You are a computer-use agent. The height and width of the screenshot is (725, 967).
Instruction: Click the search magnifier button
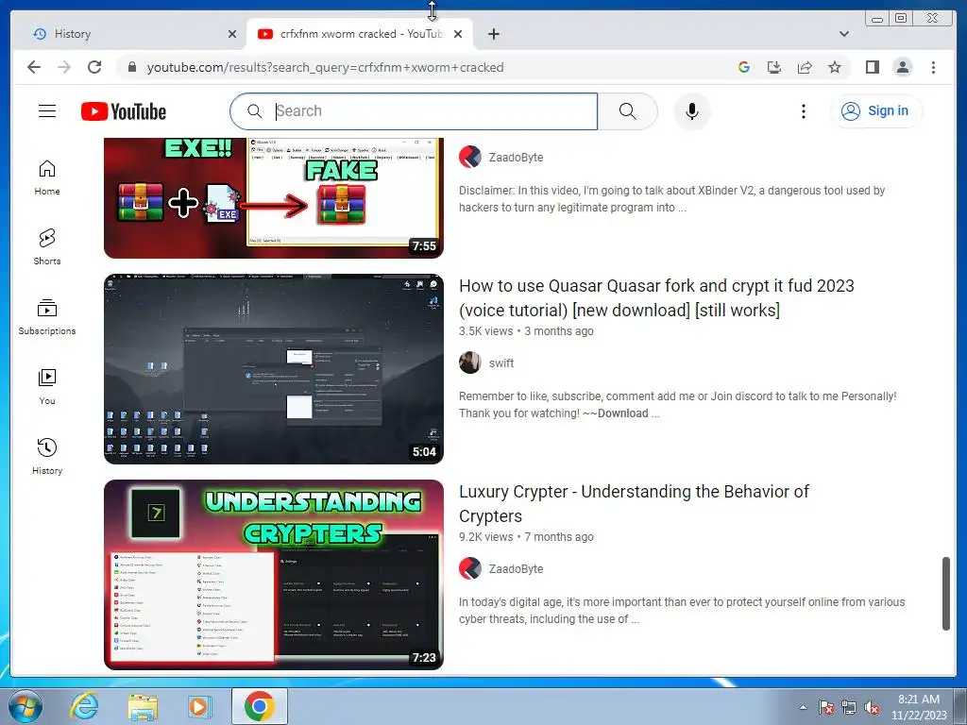tap(627, 111)
